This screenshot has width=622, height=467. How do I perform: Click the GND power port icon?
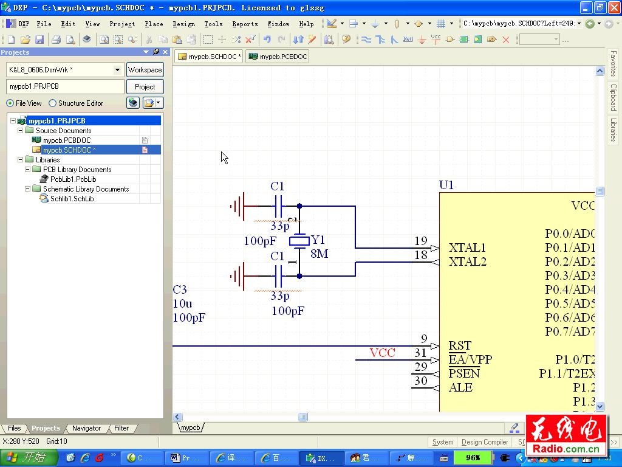pyautogui.click(x=422, y=40)
